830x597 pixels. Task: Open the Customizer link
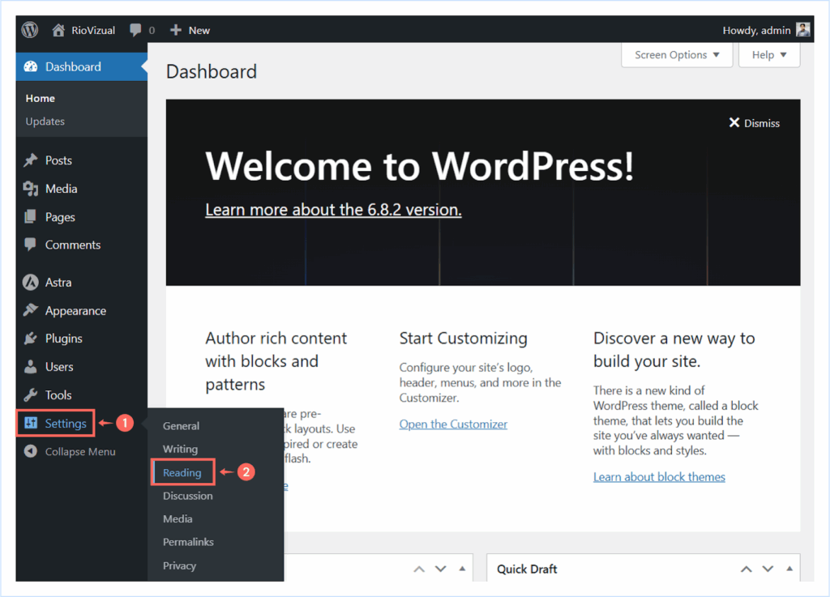click(x=453, y=424)
